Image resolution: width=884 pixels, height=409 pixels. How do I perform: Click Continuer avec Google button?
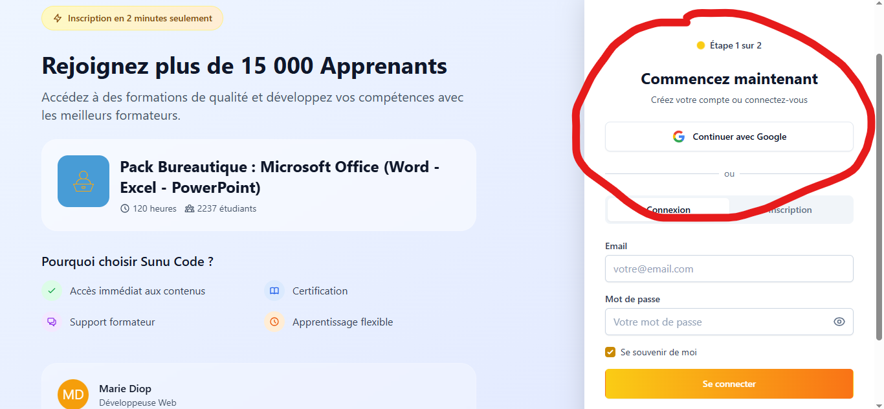point(729,137)
